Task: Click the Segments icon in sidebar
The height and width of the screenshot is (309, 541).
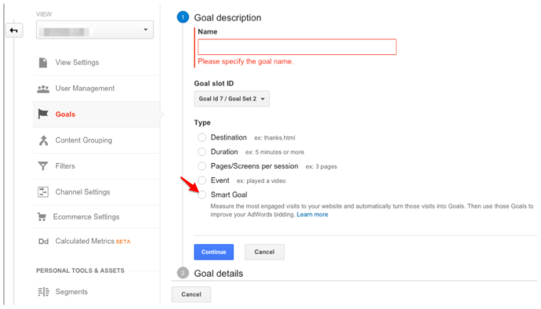Action: click(x=43, y=291)
